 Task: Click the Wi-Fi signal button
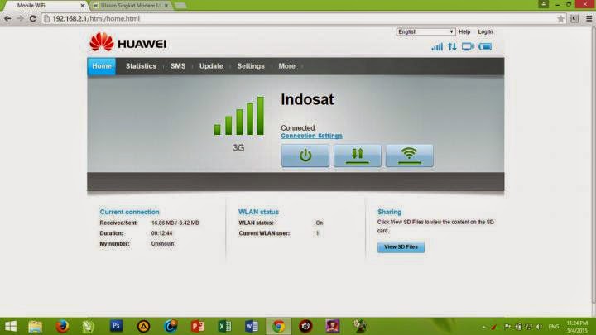[410, 156]
